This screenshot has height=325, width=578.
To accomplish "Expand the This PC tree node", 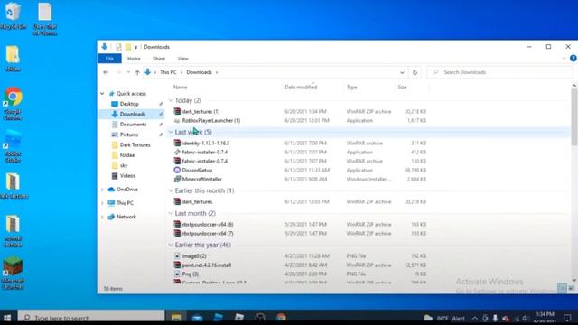I will tap(102, 203).
